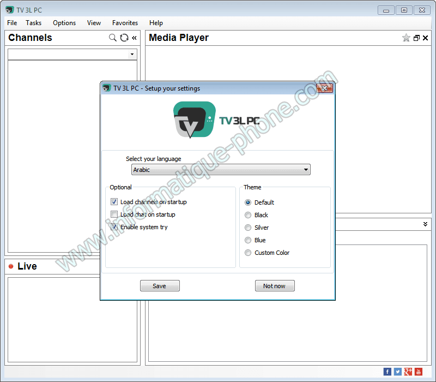Viewport: 436px width, 382px height.
Task: Click the Live panel list area
Action: tap(72, 320)
